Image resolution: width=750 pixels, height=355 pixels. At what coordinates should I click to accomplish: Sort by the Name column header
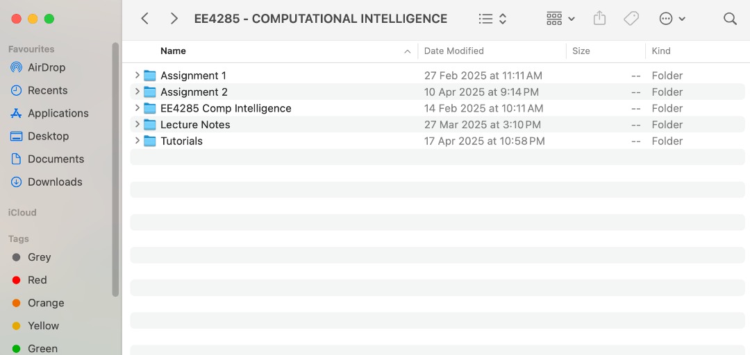pyautogui.click(x=173, y=51)
